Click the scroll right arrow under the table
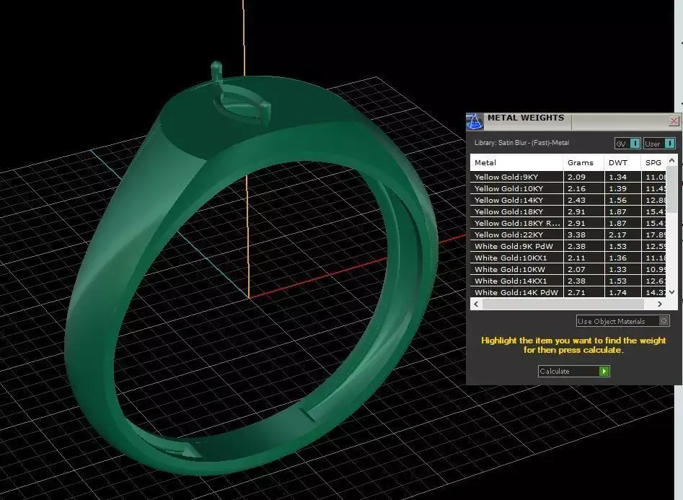Screen dimensions: 683x500 pos(659,304)
